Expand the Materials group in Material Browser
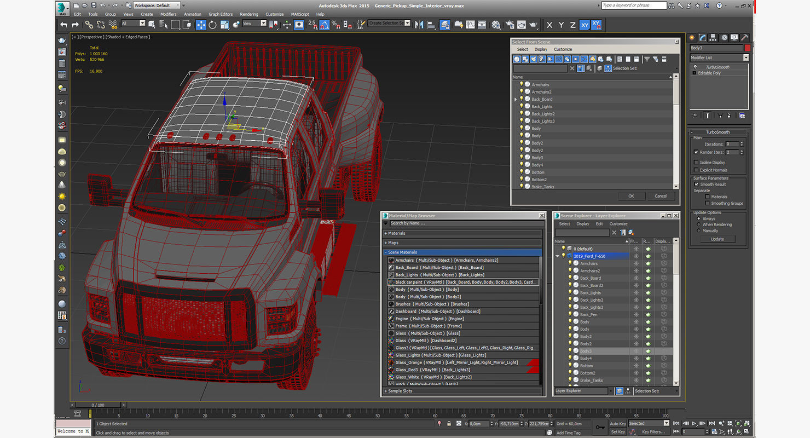 click(462, 233)
